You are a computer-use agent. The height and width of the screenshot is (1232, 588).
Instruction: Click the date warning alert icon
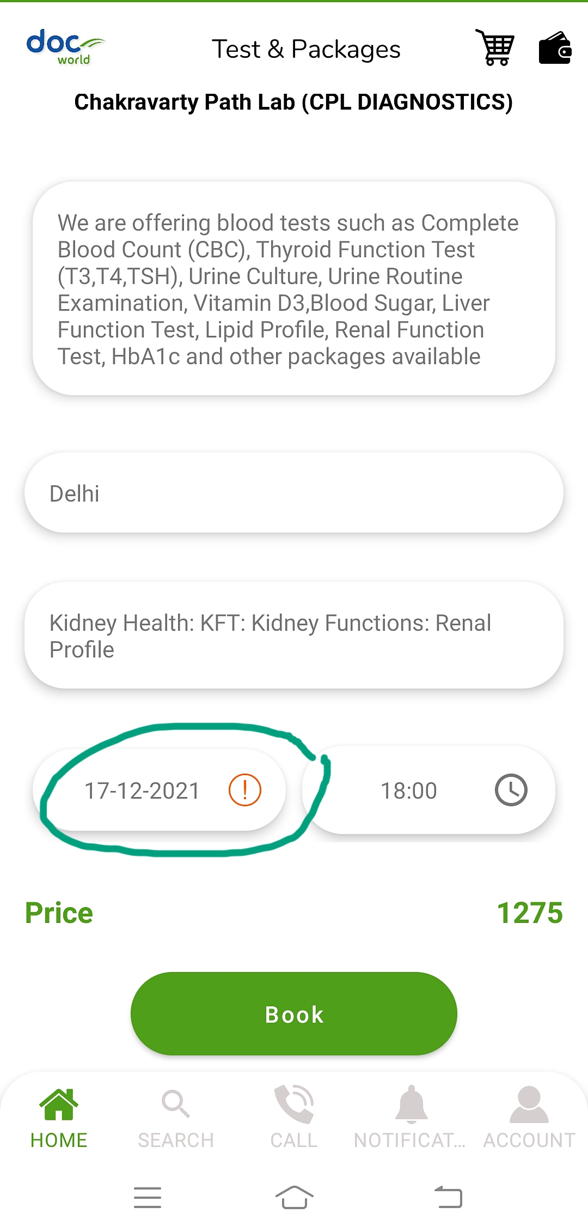click(244, 790)
